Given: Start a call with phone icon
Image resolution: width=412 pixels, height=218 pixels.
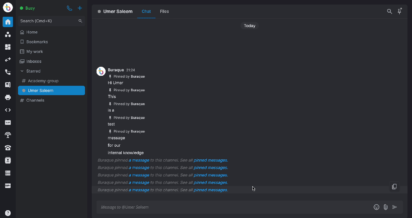Looking at the screenshot, I should [70, 8].
